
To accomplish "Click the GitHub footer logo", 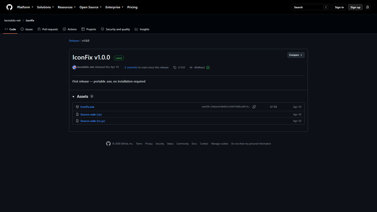I will click(109, 144).
